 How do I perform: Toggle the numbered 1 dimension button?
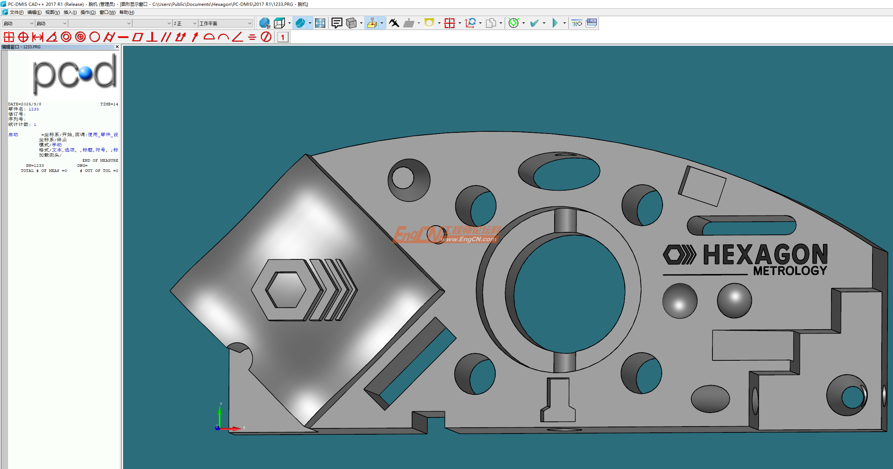(x=282, y=37)
